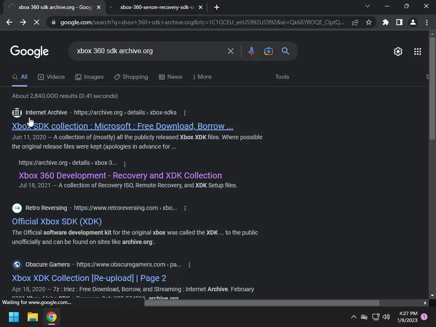Open the Google apps grid
Screen dimensions: 436x327
point(417,52)
